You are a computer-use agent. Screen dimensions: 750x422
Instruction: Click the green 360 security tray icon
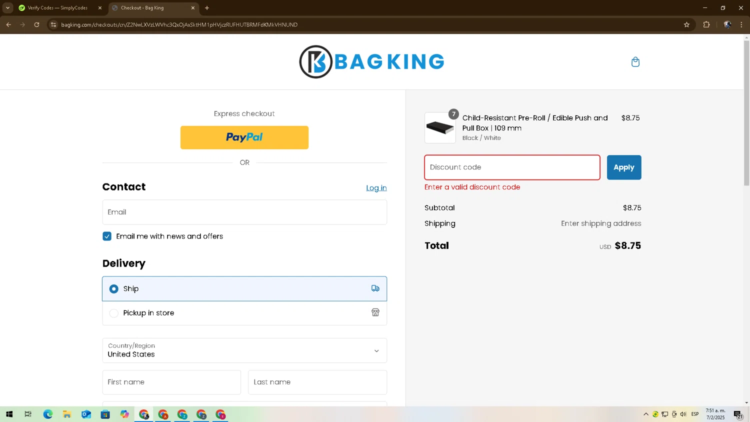(x=655, y=414)
